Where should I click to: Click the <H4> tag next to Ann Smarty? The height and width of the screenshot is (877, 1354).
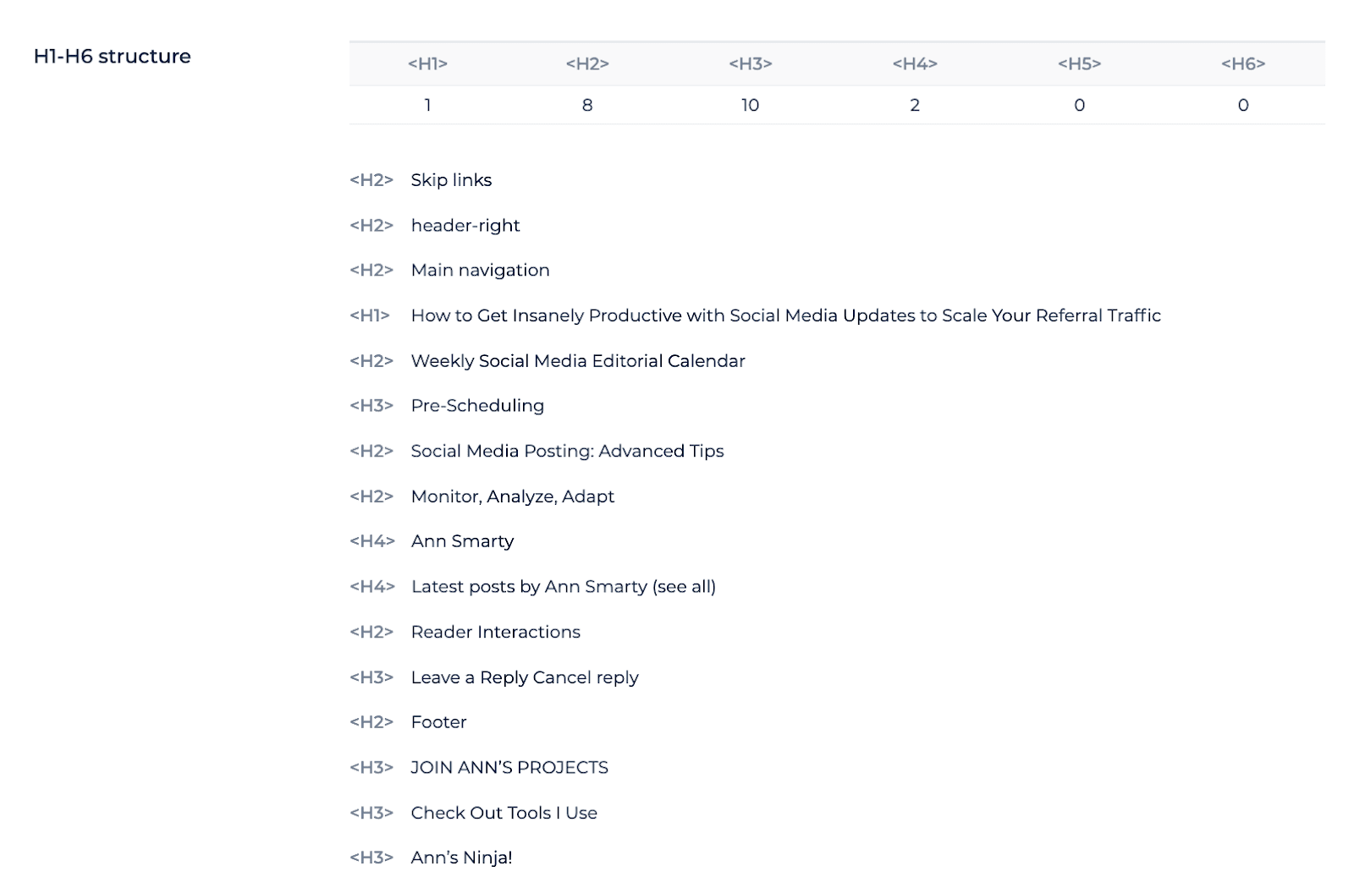(372, 541)
